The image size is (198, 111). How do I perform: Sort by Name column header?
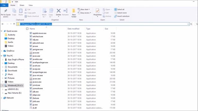coord(32,29)
